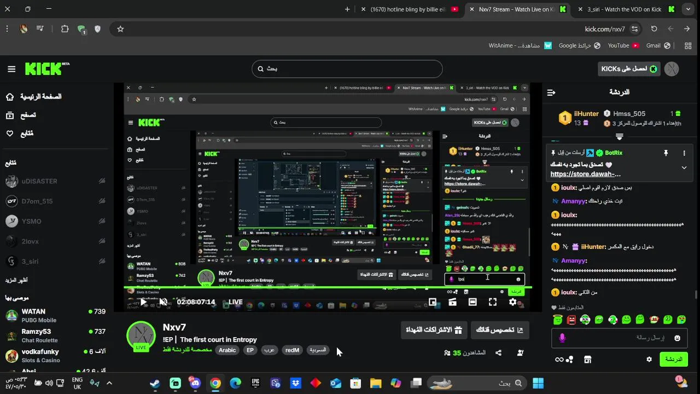Open the تصفح browse page

coord(21,115)
